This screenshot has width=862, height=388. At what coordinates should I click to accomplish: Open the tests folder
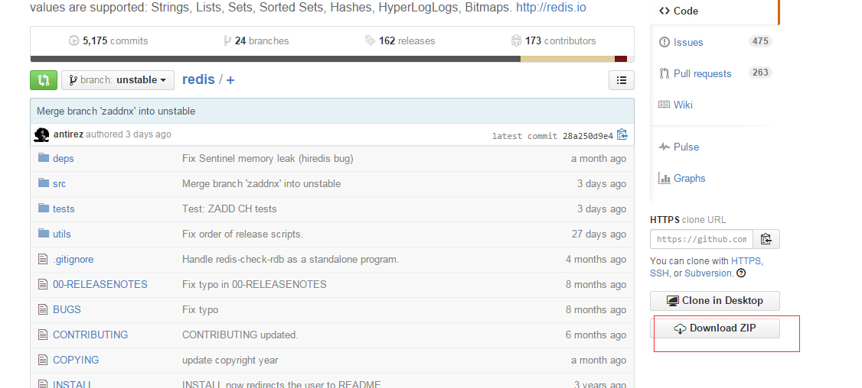pos(64,209)
